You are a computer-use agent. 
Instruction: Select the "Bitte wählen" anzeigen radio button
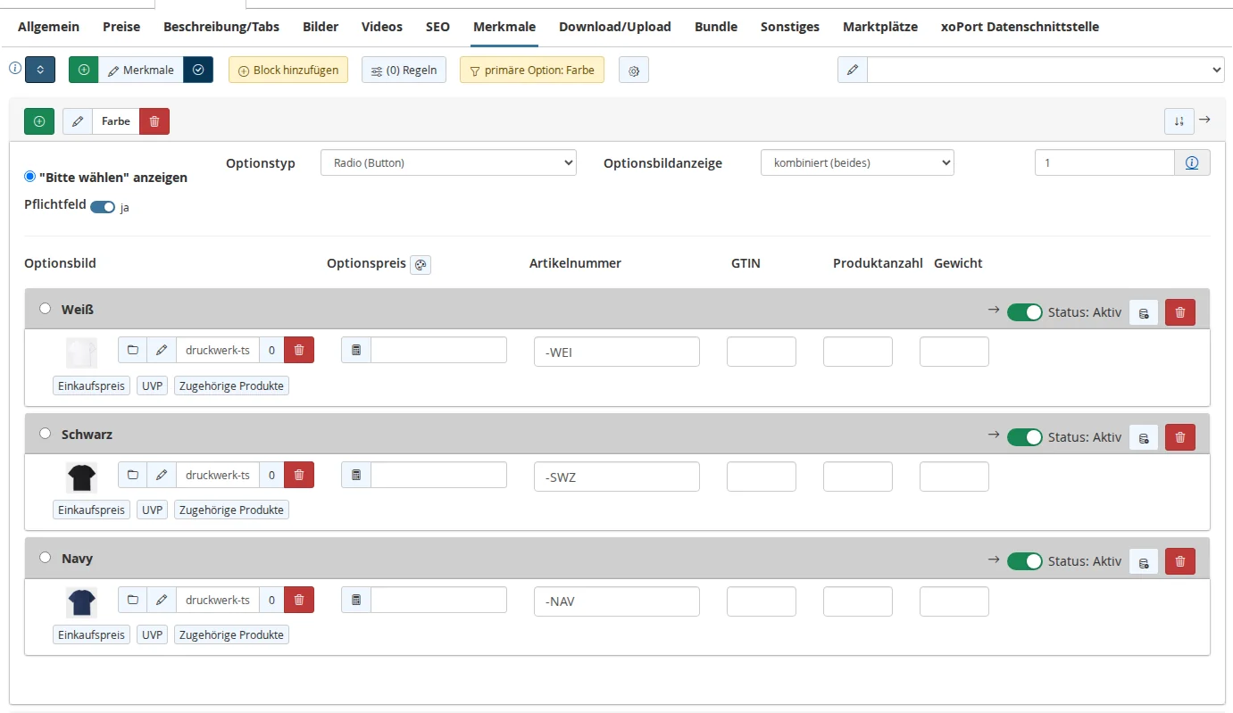(29, 177)
